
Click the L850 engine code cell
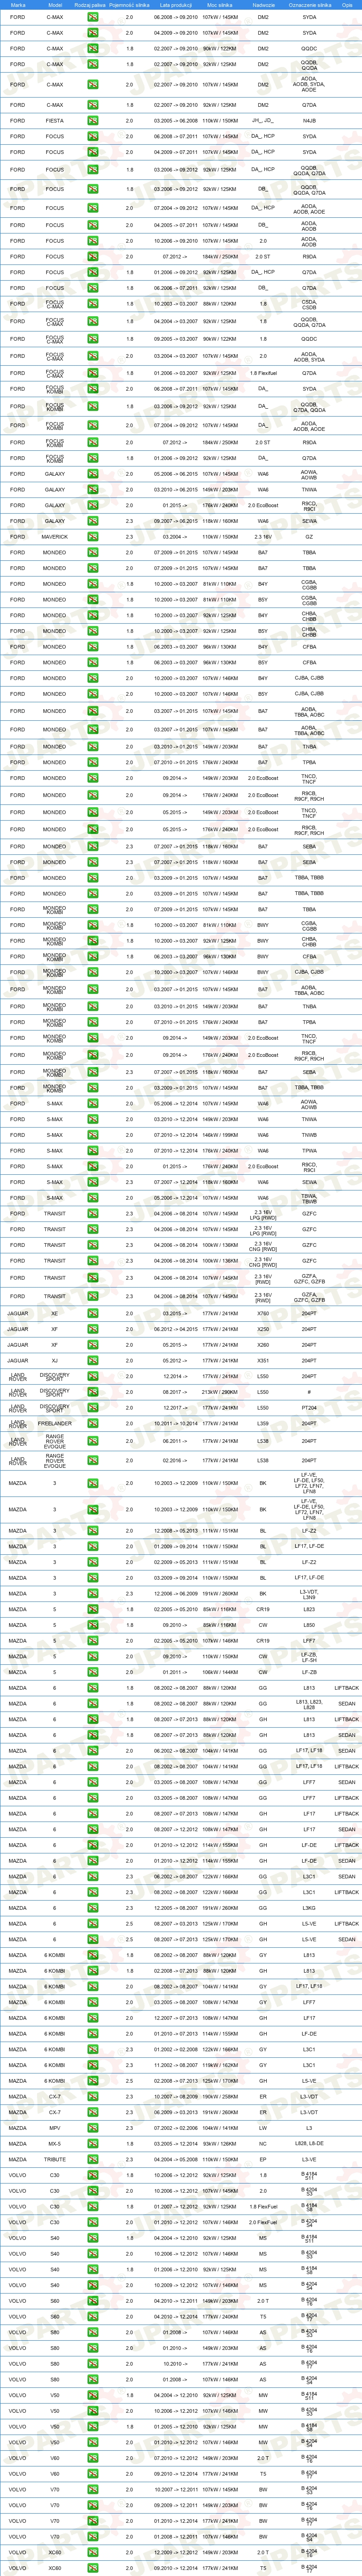pos(309,1625)
